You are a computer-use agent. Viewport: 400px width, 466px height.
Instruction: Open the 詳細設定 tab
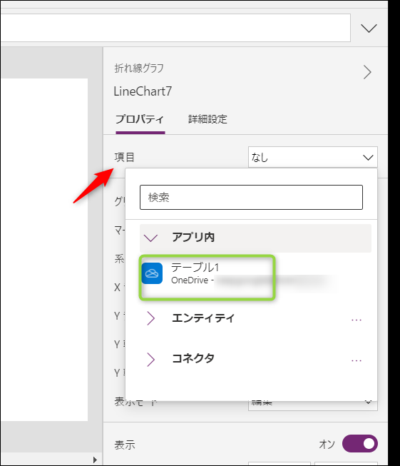(x=207, y=119)
